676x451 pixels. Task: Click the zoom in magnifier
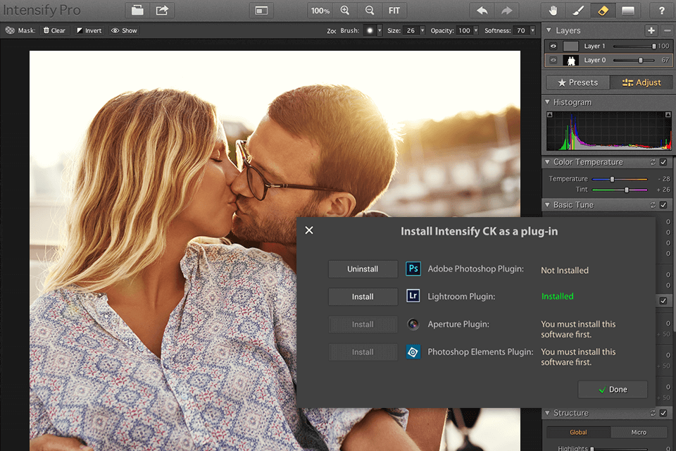click(345, 11)
